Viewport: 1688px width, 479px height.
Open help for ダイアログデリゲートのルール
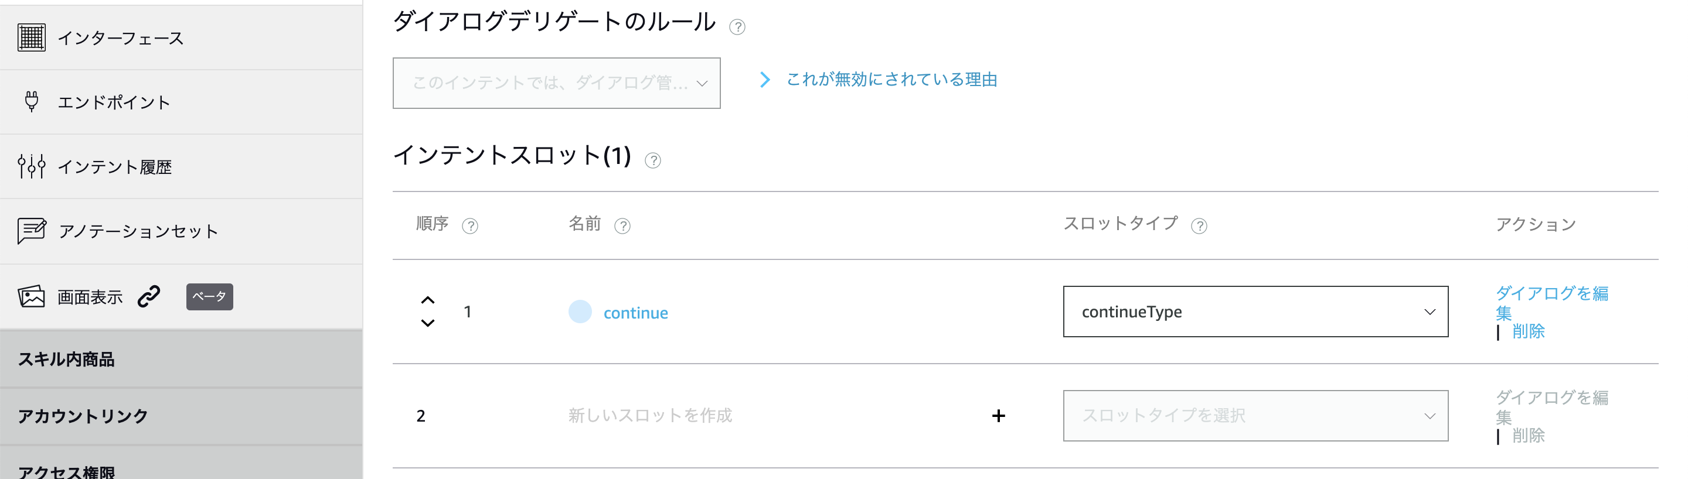click(x=737, y=27)
